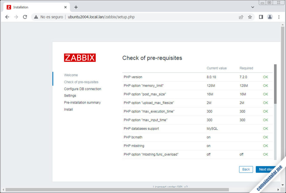Open the new tab plus button
The height and width of the screenshot is (193, 286).
click(75, 7)
